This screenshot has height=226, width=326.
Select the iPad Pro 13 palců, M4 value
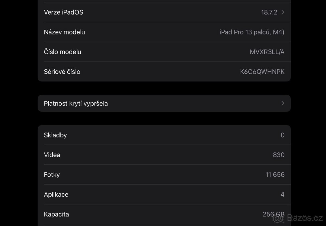[252, 32]
